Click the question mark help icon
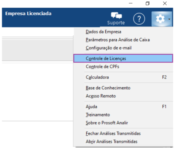174x148 pixels. click(139, 19)
